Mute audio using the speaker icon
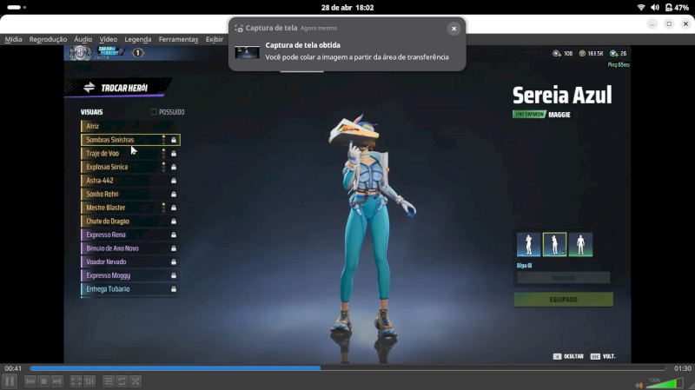Viewport: 695px width, 390px height. click(639, 385)
